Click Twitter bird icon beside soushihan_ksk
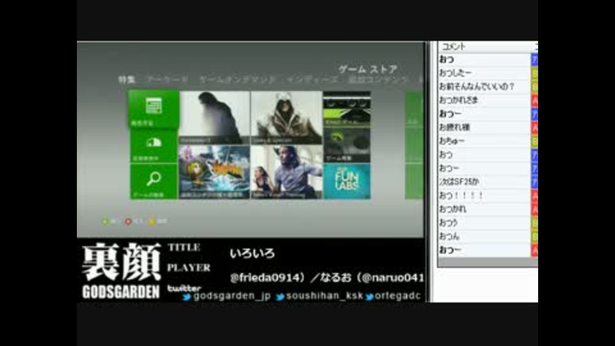615x346 pixels. point(280,297)
